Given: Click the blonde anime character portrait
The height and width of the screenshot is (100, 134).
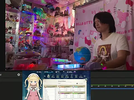Looking at the screenshot, I should 33,87.
